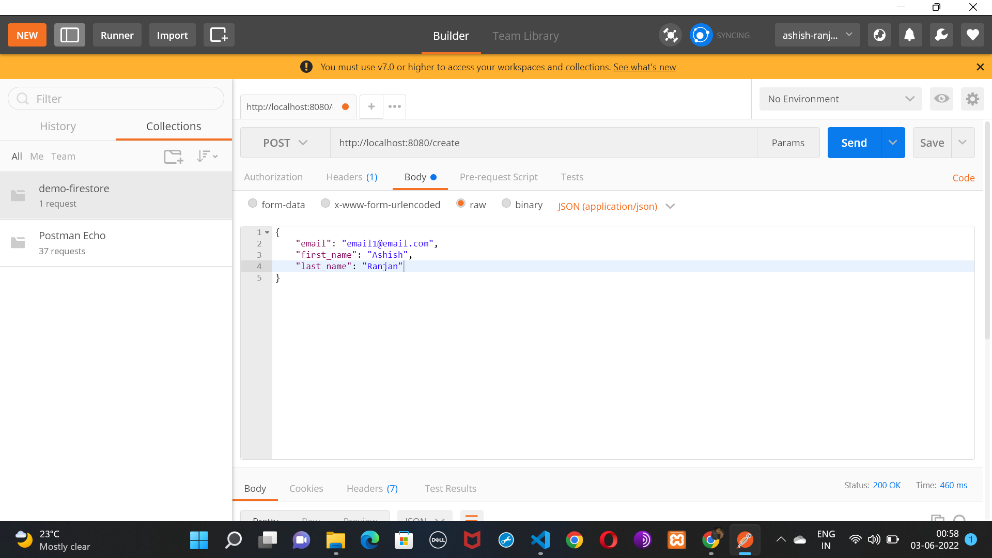Select the demo-firestore collection
This screenshot has width=992, height=558.
(x=74, y=189)
